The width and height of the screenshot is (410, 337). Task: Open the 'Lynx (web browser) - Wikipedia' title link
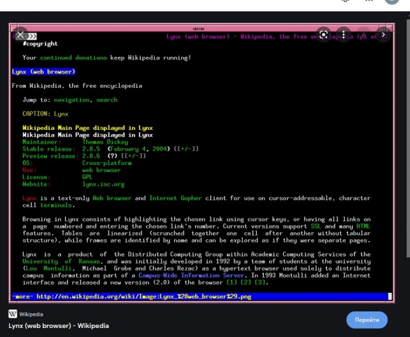tap(58, 325)
